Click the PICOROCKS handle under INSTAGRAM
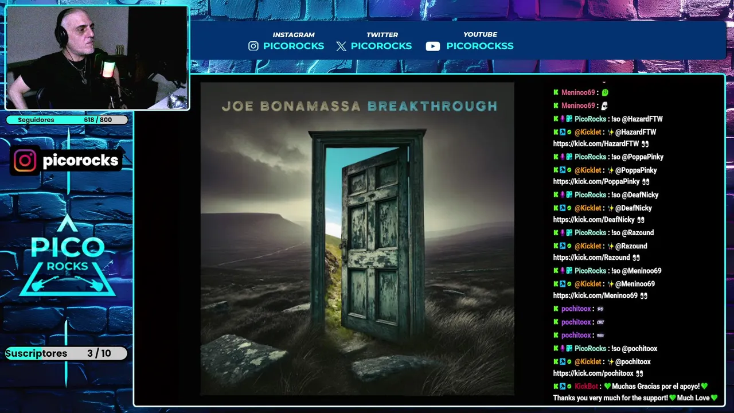The image size is (734, 413). (294, 46)
